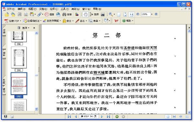Click the Yahoo Y! toolbar icon
Viewport: 194px width, 122px height.
point(116,21)
